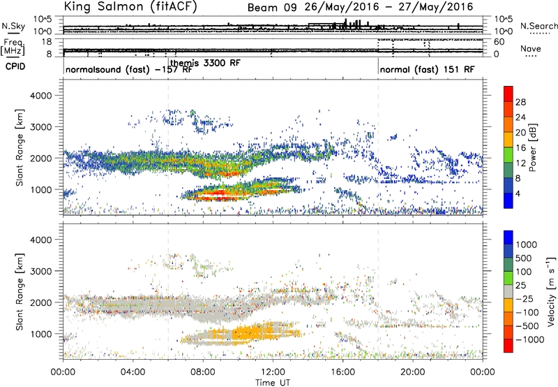The height and width of the screenshot is (387, 558).
Task: Click the 4000 range tick in power panel
Action: click(x=41, y=96)
